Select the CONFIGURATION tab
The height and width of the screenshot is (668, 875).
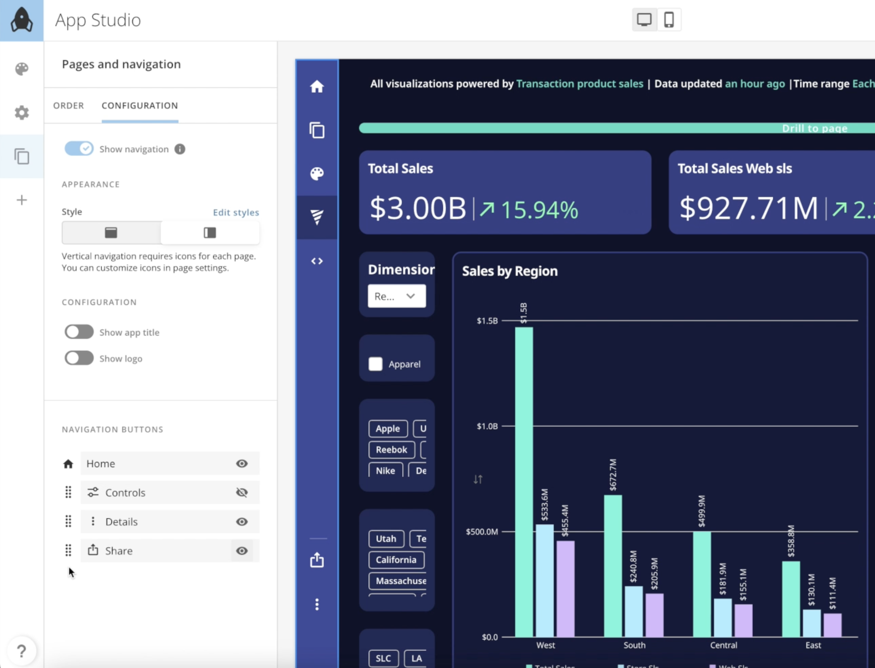click(x=140, y=105)
